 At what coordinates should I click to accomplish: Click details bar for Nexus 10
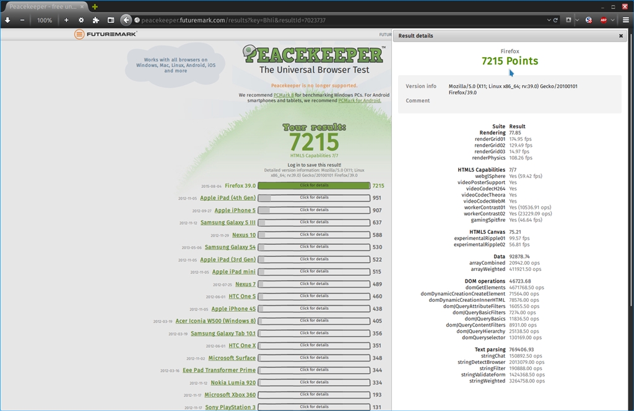(314, 235)
